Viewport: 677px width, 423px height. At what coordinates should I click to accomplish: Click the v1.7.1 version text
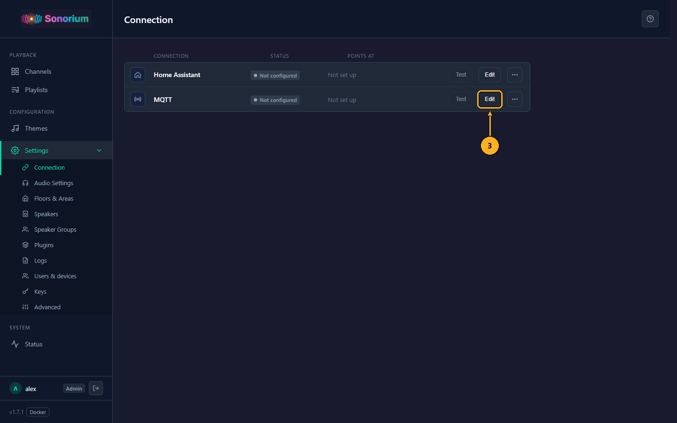click(x=16, y=412)
